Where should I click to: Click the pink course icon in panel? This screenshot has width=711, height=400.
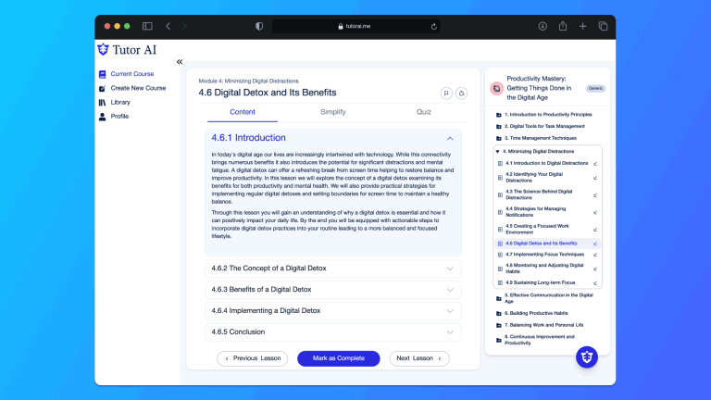coord(497,88)
